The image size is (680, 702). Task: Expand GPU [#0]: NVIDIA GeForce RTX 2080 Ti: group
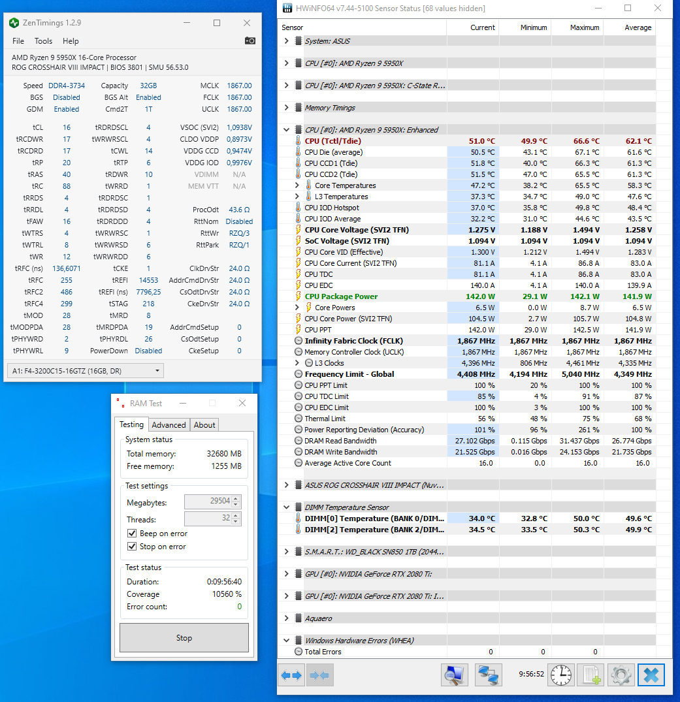287,574
